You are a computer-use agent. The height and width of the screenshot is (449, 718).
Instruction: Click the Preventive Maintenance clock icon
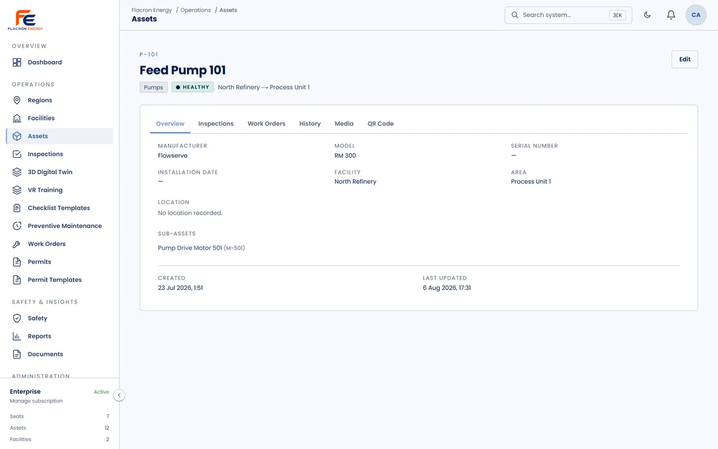click(17, 226)
